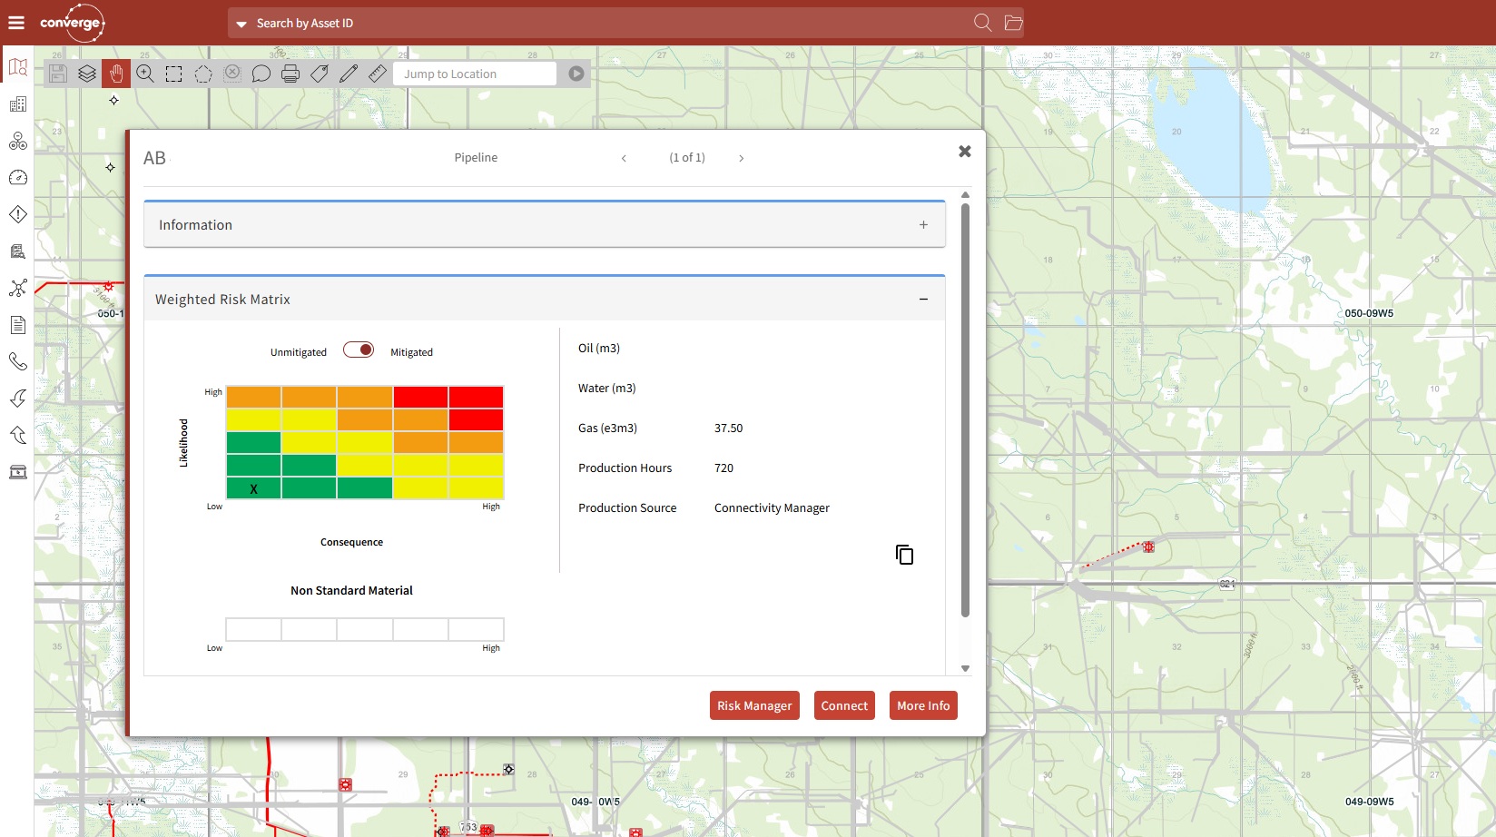The image size is (1496, 837).
Task: Open the phone contacts sidebar icon
Action: tap(17, 361)
